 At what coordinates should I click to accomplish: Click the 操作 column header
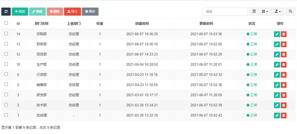click(280, 24)
